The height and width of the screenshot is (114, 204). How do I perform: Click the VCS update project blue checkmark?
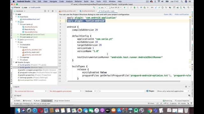coord(156,8)
